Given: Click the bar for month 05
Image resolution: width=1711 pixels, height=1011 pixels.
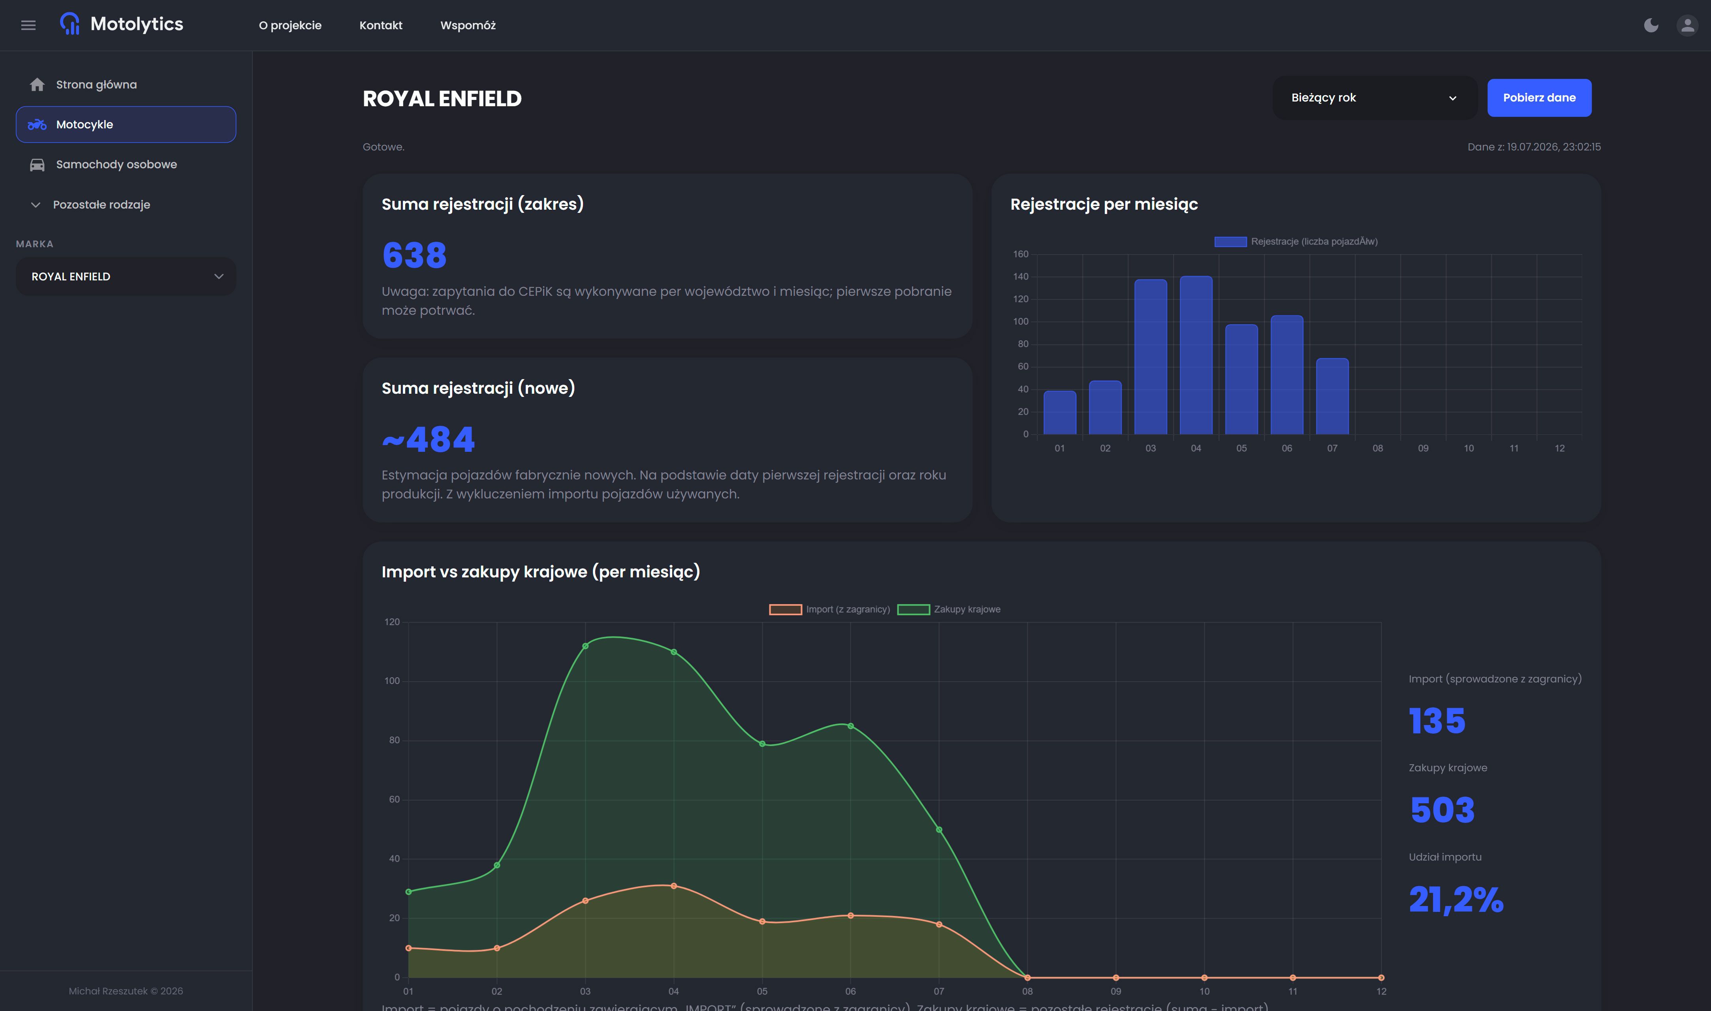Looking at the screenshot, I should tap(1242, 380).
